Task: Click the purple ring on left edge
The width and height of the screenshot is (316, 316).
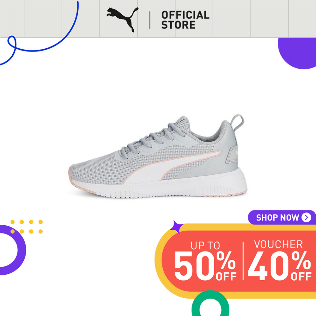Action: click(13, 250)
